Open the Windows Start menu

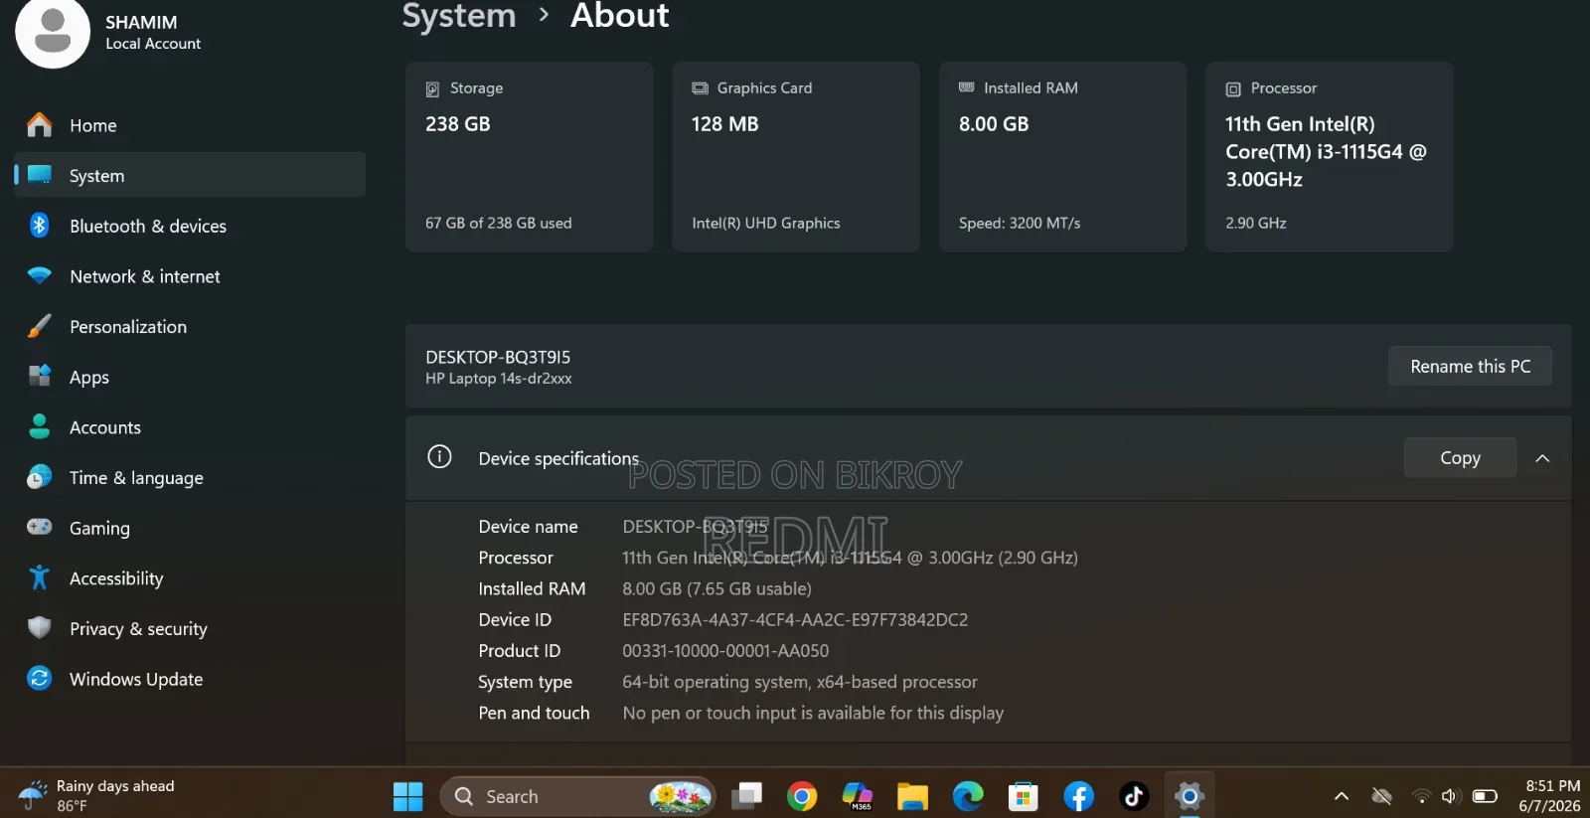tap(407, 797)
